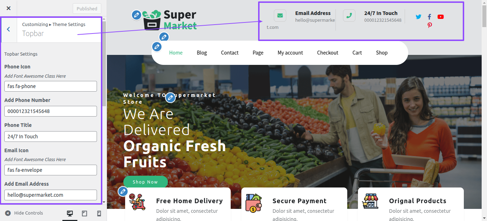Click the Add Phone Number input field

[x=51, y=111]
